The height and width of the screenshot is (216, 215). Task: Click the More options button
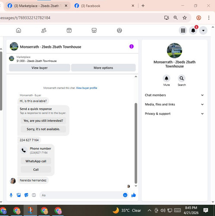click(x=103, y=68)
